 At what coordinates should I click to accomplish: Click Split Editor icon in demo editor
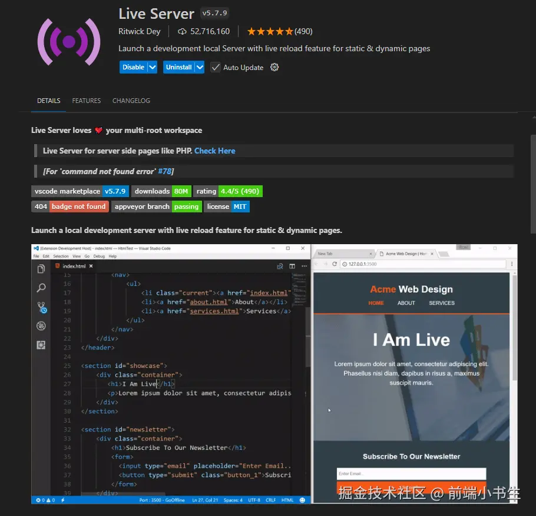(x=292, y=266)
